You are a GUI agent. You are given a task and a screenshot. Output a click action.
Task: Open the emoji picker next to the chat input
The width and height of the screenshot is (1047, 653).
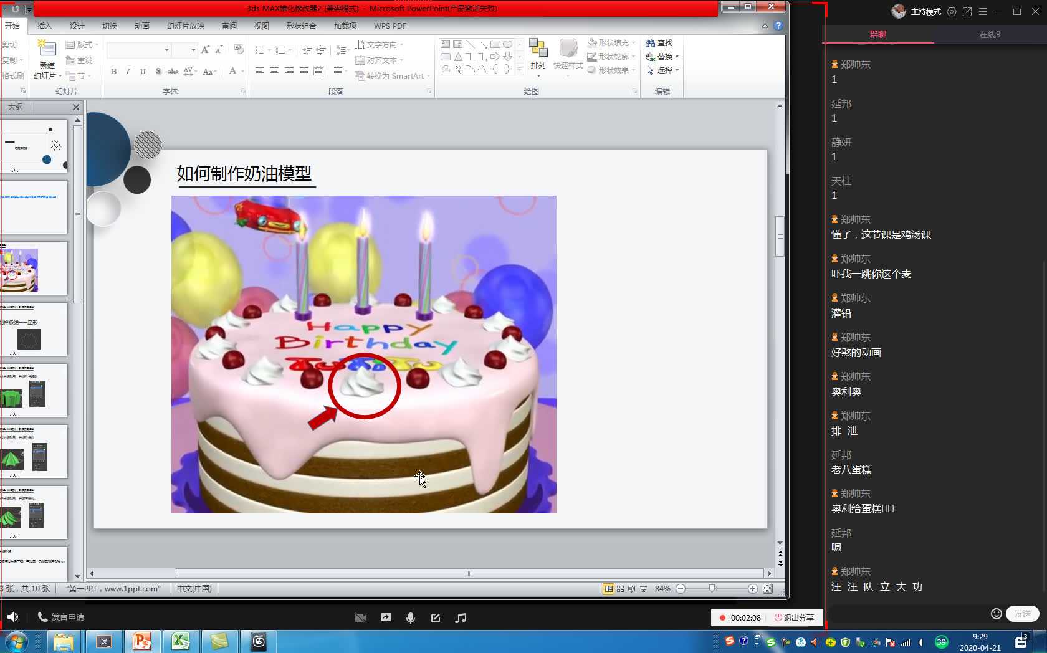[x=995, y=614]
